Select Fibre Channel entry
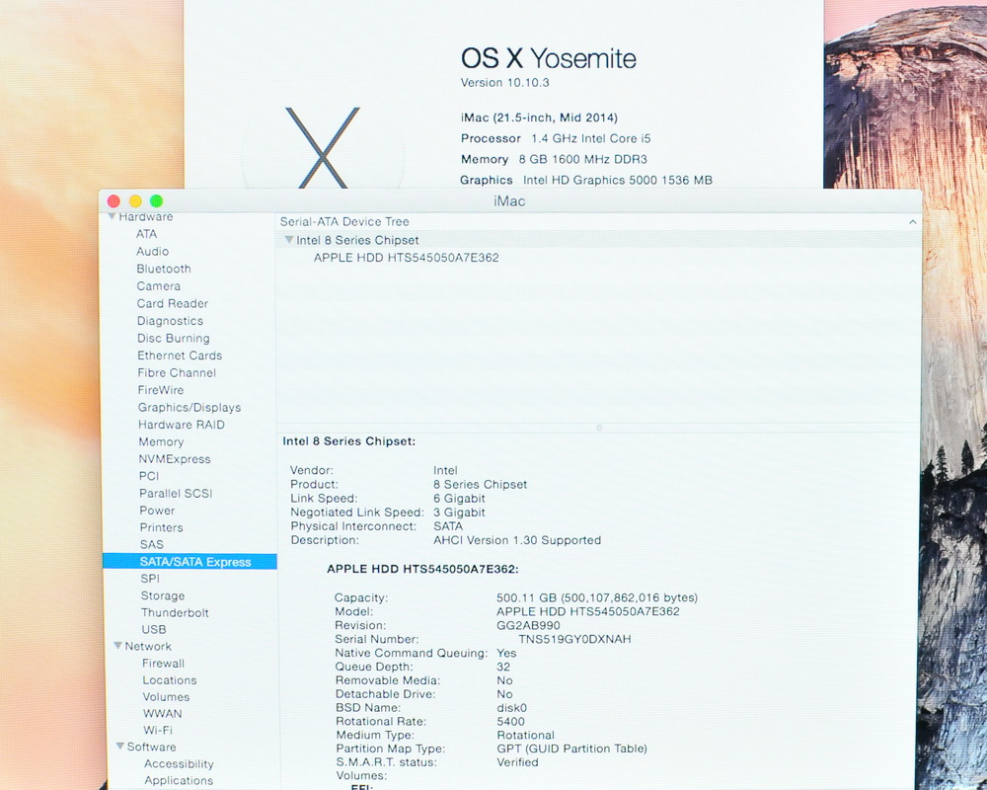Viewport: 987px width, 790px height. point(177,373)
